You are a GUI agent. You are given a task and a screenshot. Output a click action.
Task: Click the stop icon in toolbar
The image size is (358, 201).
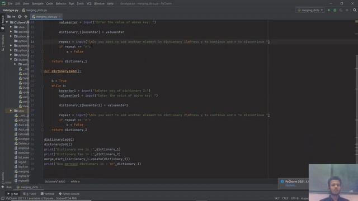pyautogui.click(x=347, y=10)
